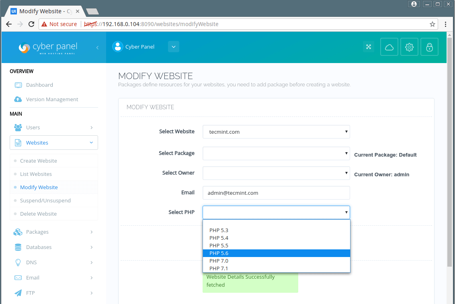
Task: Open the Select Package dropdown
Action: point(276,153)
